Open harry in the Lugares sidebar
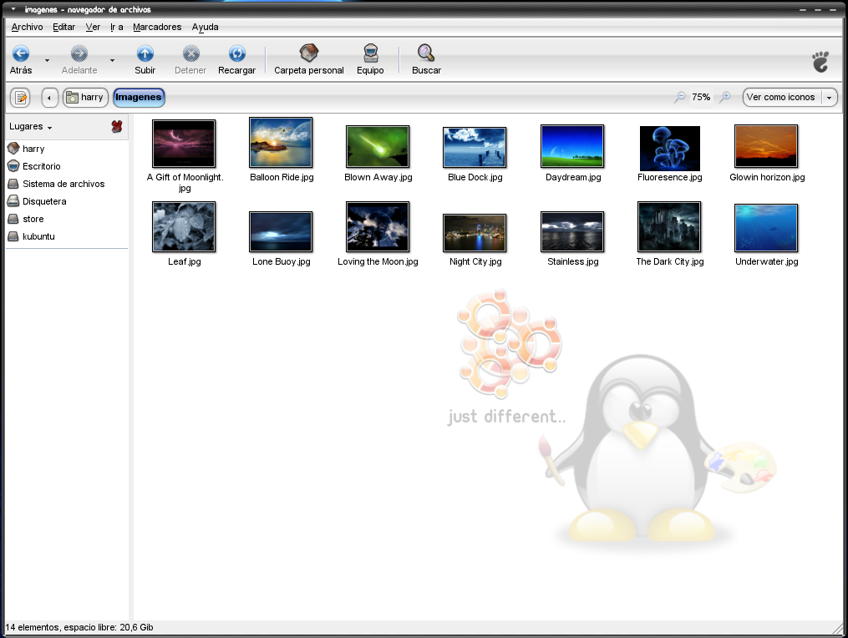Viewport: 848px width, 638px height. (67, 149)
